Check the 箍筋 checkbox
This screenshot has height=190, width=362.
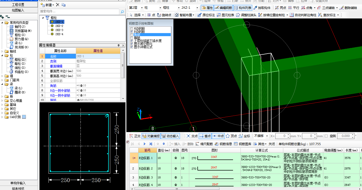pos(132,38)
